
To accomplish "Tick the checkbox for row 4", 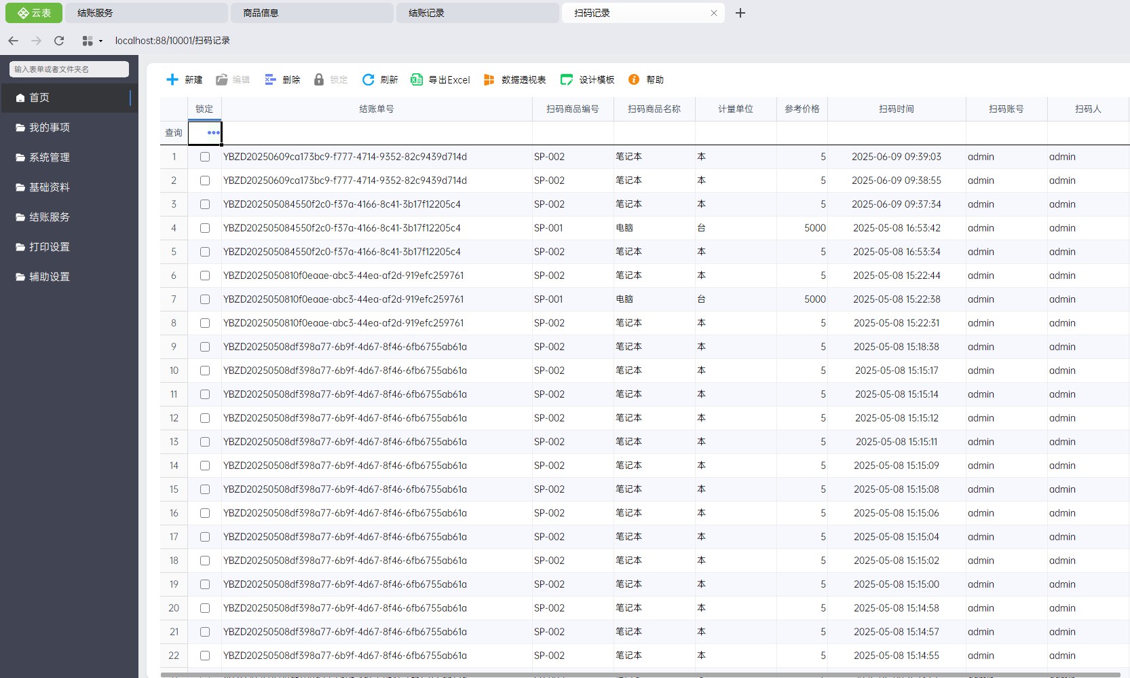I will tap(205, 228).
